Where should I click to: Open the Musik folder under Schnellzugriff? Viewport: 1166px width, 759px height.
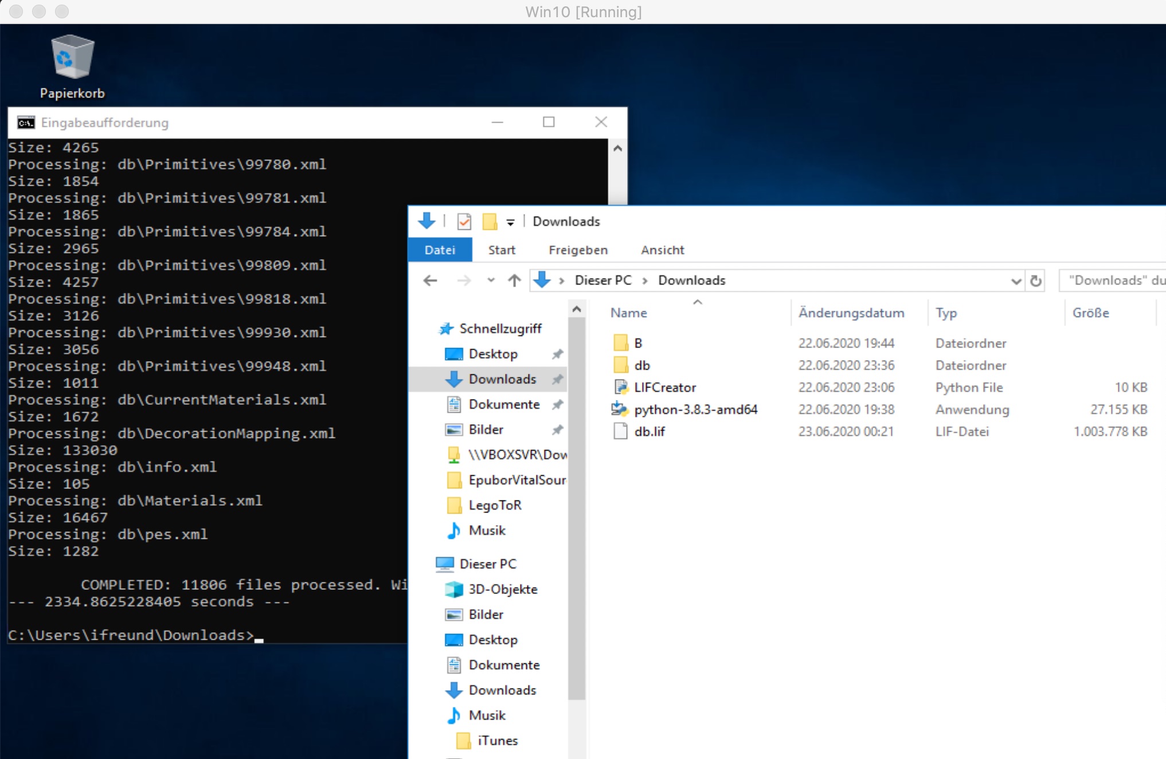click(487, 530)
